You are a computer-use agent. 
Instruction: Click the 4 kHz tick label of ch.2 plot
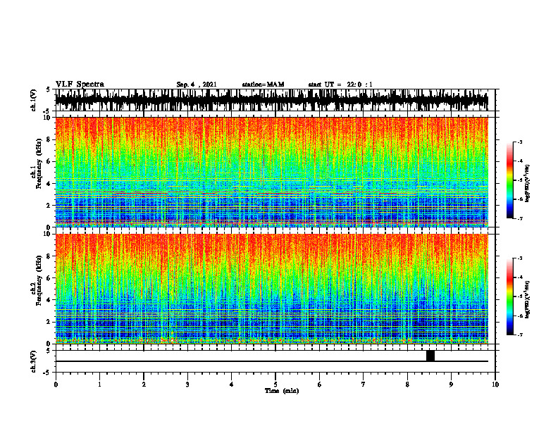(x=49, y=300)
